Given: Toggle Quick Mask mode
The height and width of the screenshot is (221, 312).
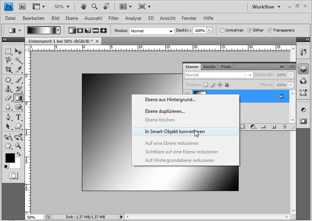Looking at the screenshot, I should point(14,176).
